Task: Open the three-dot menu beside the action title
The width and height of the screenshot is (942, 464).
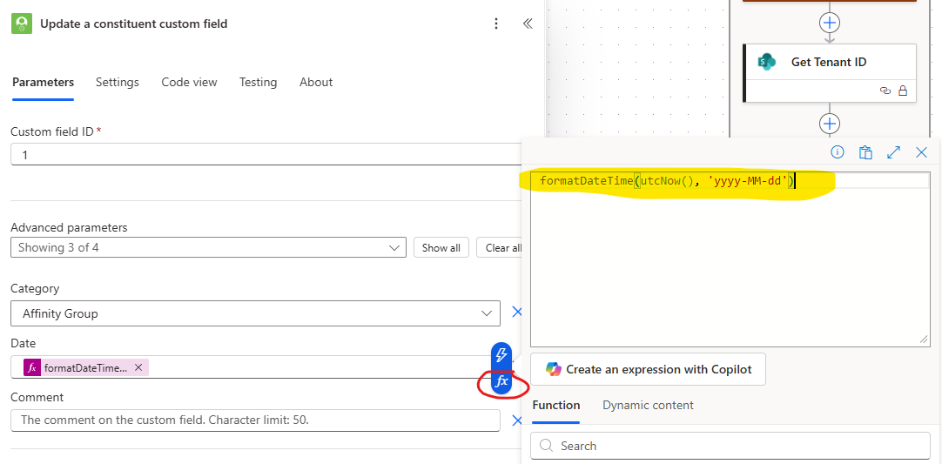Action: pyautogui.click(x=495, y=24)
